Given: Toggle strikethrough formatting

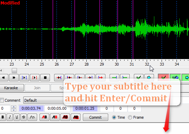Looking at the screenshot, I should click(x=24, y=117).
